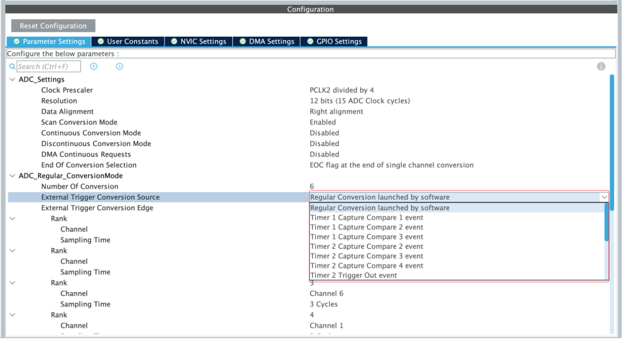
Task: Switch to the User Constants tab
Action: [x=127, y=42]
